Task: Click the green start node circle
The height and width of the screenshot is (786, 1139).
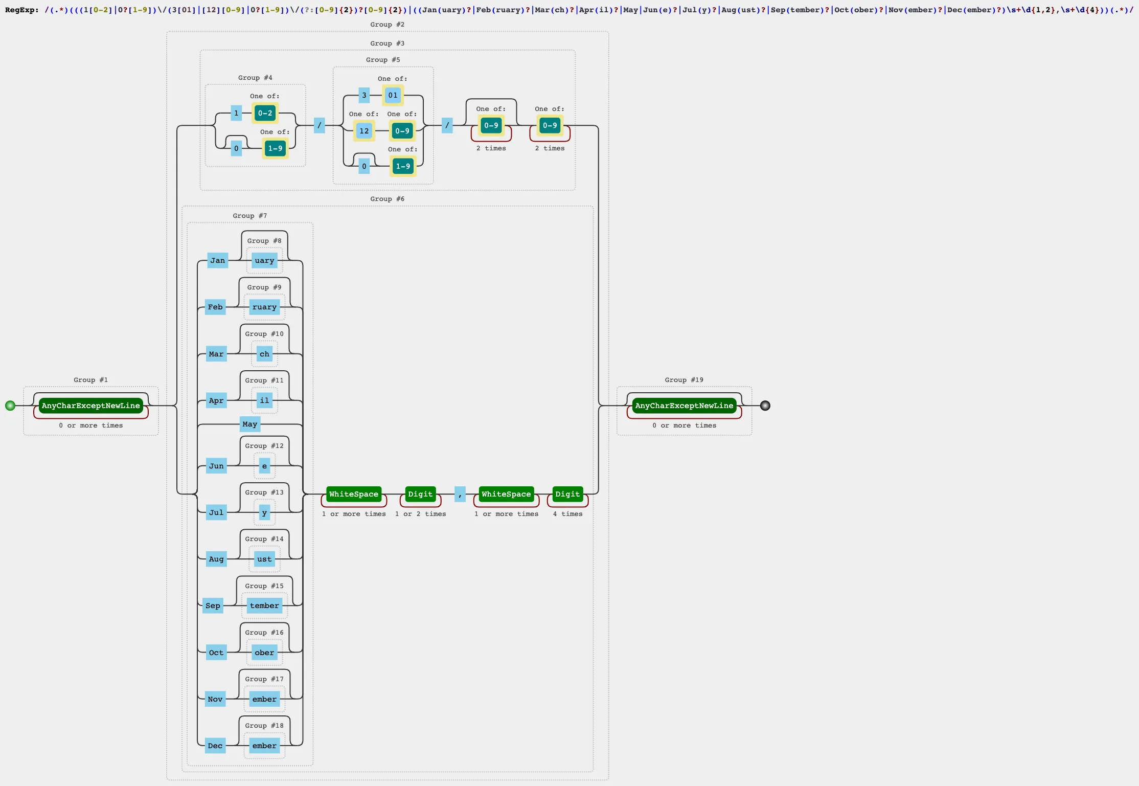Action: click(x=10, y=406)
